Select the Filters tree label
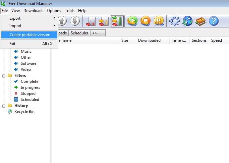229x163 pixels. click(x=20, y=75)
